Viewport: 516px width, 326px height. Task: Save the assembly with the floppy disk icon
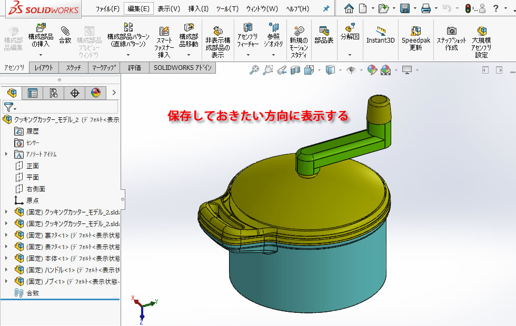tap(405, 8)
